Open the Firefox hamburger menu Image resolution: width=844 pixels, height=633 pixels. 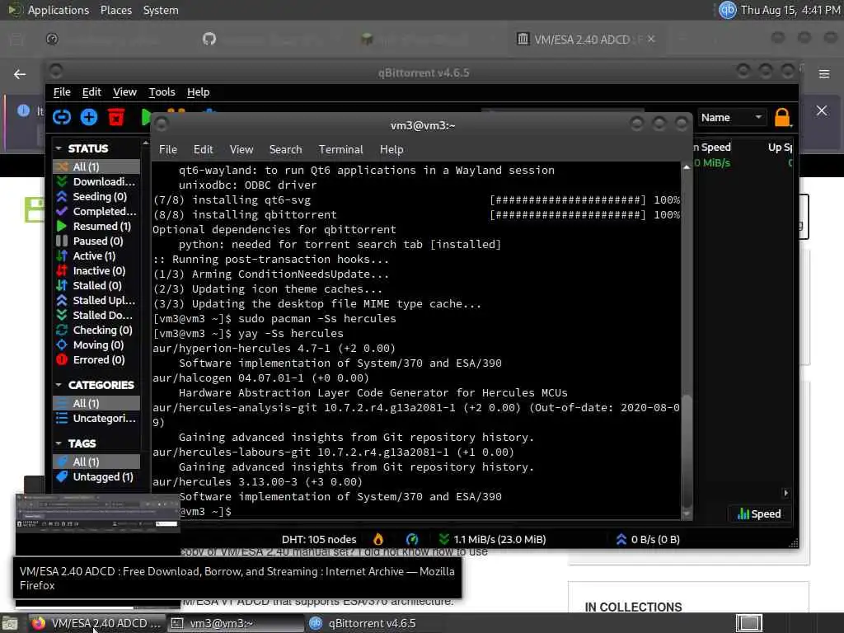pyautogui.click(x=824, y=73)
